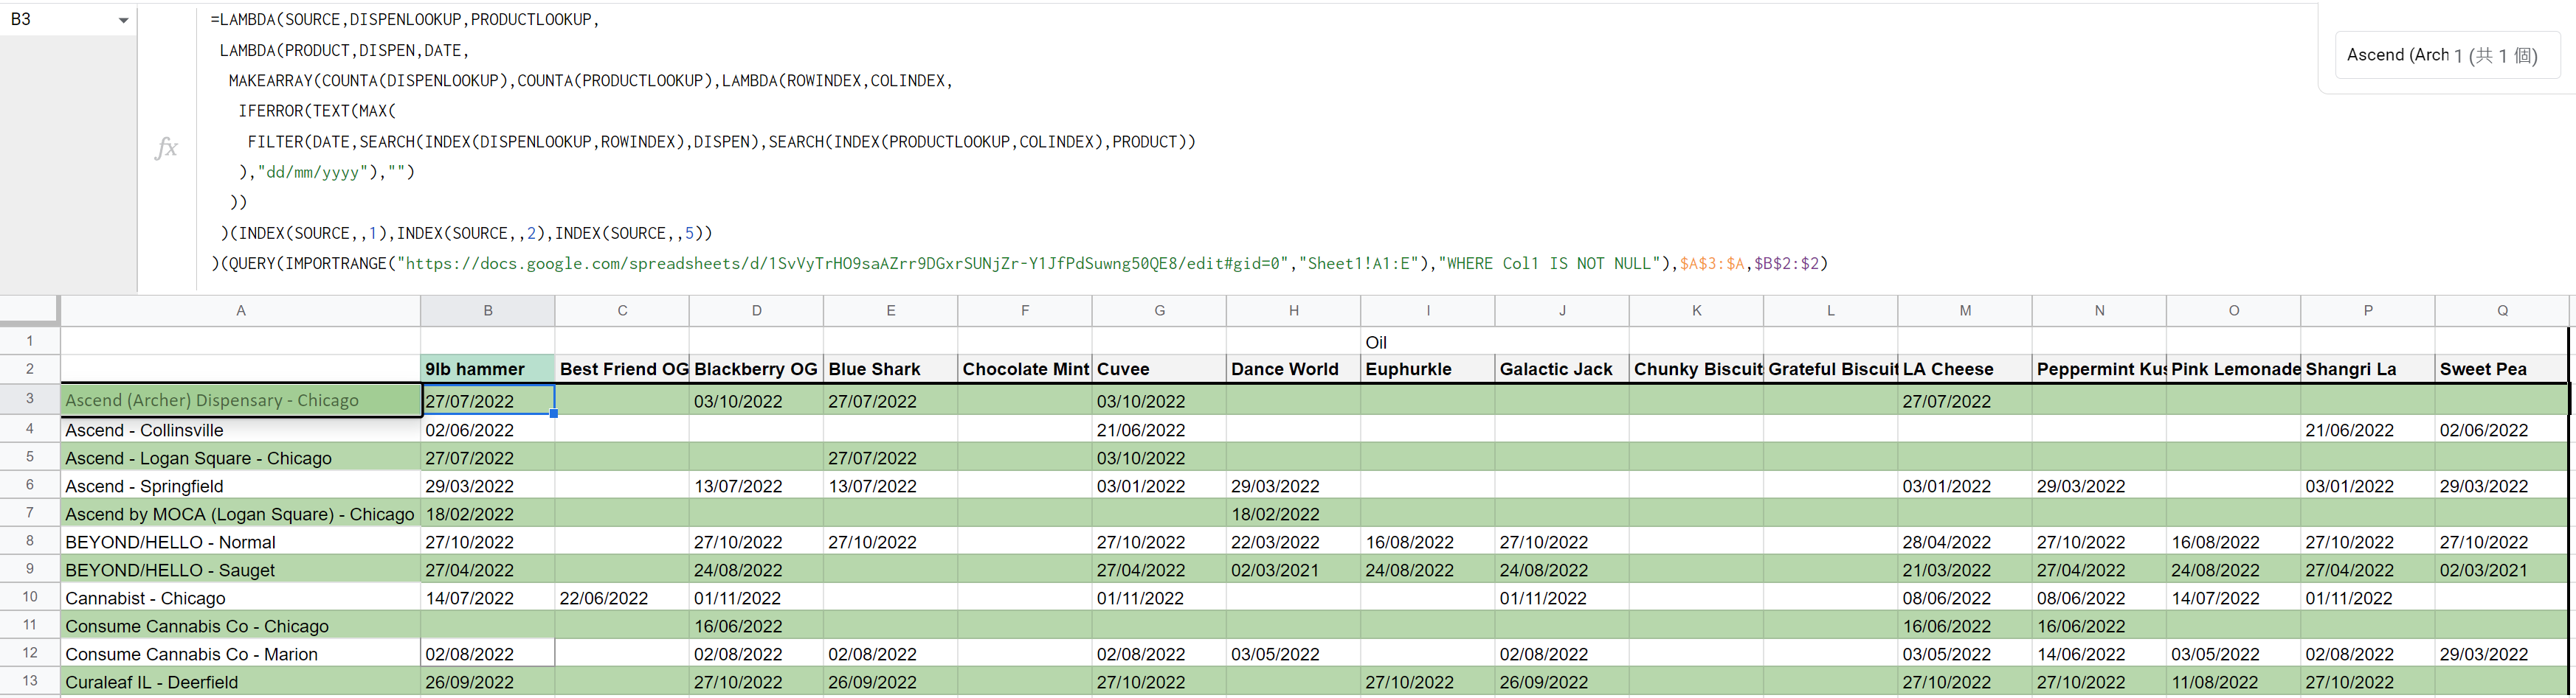2576x698 pixels.
Task: Click 22/06/2022 in Cannabist - Chicago row
Action: click(622, 597)
